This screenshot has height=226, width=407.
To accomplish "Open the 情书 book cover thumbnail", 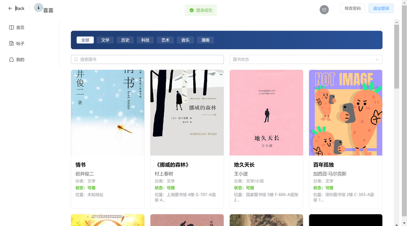I will point(108,112).
